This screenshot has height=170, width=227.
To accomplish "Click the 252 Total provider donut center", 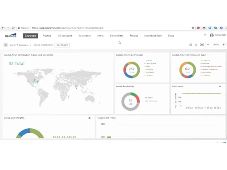I will click(132, 70).
